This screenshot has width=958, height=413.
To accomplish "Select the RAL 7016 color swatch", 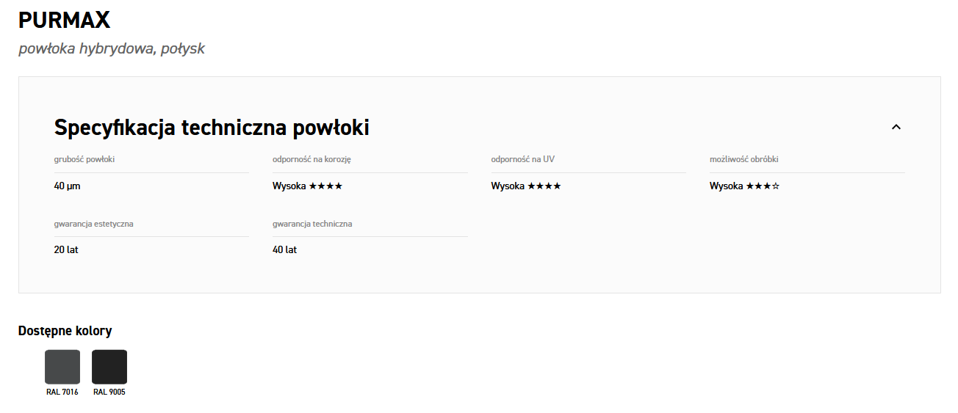I will [x=62, y=367].
